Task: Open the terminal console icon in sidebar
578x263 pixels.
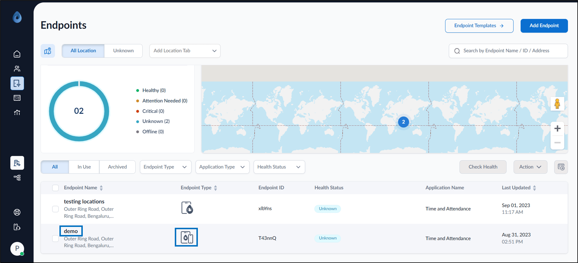Action: coord(17,98)
